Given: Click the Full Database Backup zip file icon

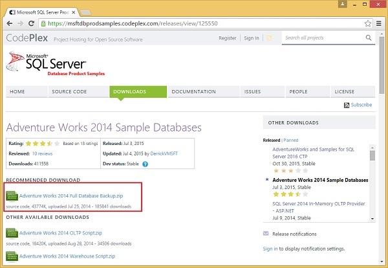Looking at the screenshot, I should point(12,195).
